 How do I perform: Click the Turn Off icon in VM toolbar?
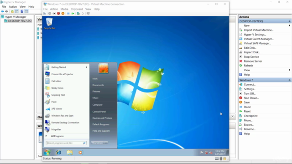pyautogui.click(x=54, y=13)
